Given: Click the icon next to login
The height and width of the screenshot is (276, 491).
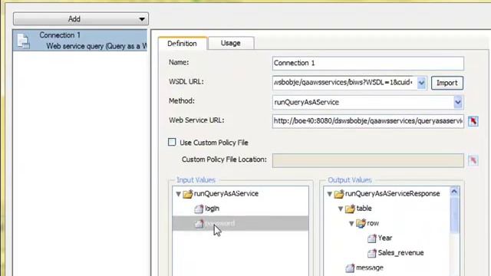Looking at the screenshot, I should click(199, 209).
